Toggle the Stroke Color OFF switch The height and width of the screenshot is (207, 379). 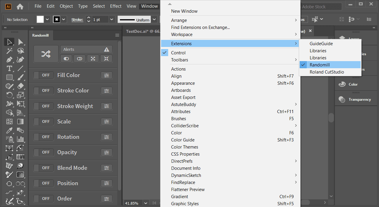(x=44, y=91)
